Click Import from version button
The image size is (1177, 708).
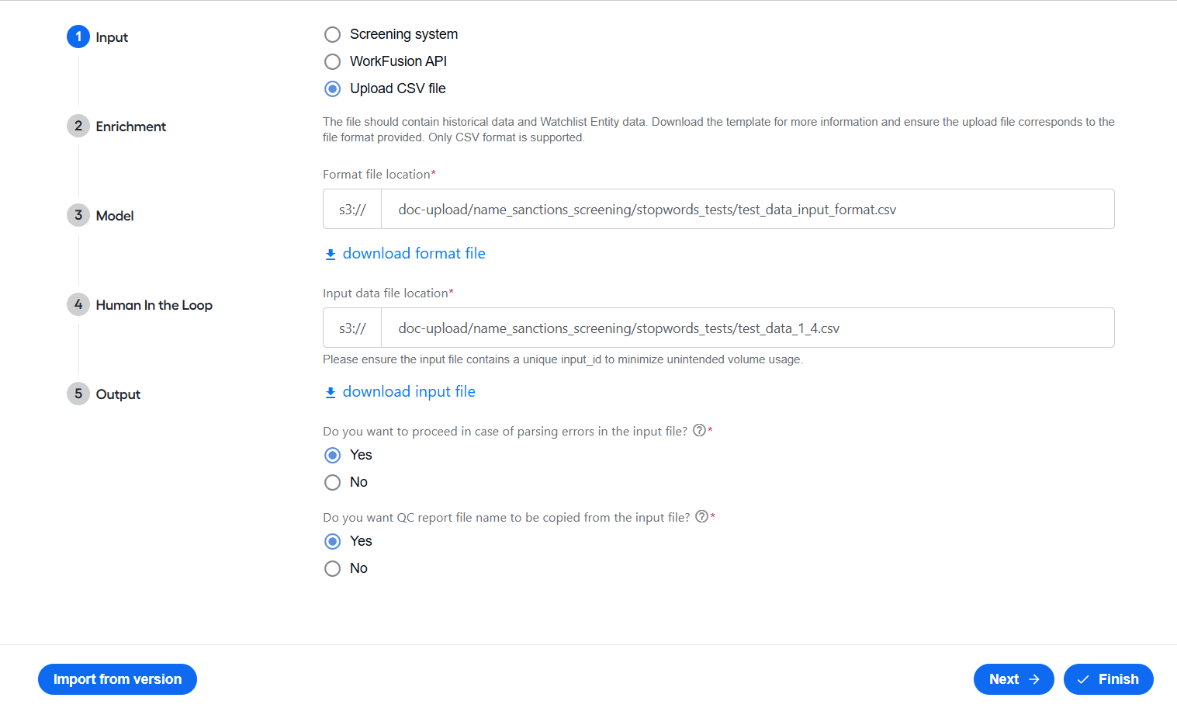coord(117,679)
